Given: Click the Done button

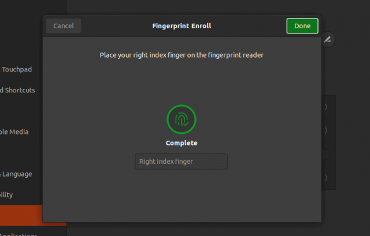Looking at the screenshot, I should coord(302,26).
